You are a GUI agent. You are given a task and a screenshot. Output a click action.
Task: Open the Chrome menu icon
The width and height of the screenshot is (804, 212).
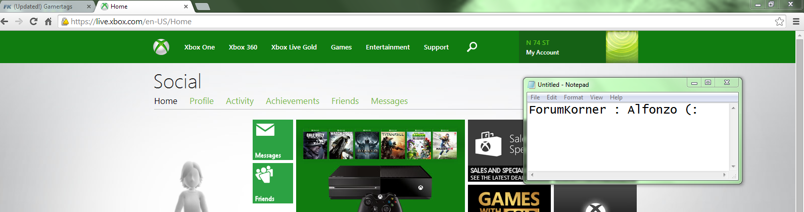[x=796, y=21]
